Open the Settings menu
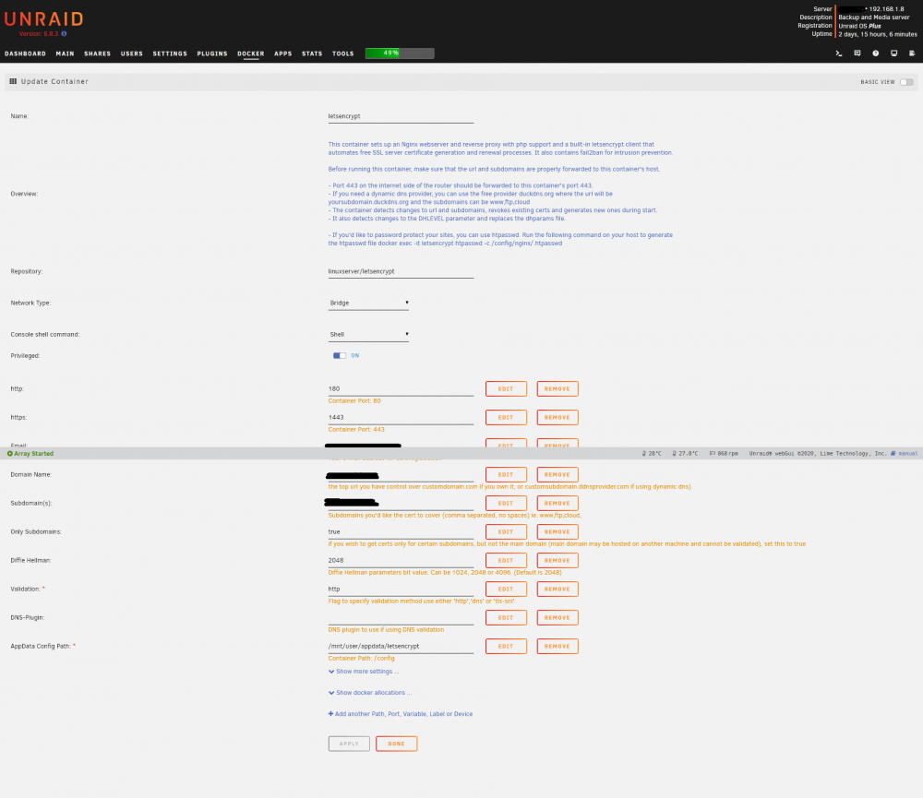 click(170, 54)
